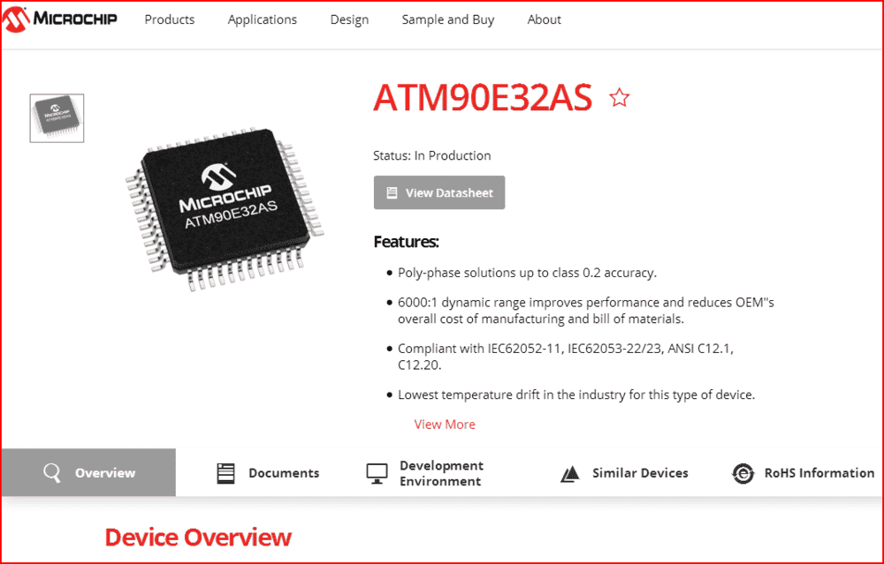Expand the Applications menu

(x=263, y=19)
